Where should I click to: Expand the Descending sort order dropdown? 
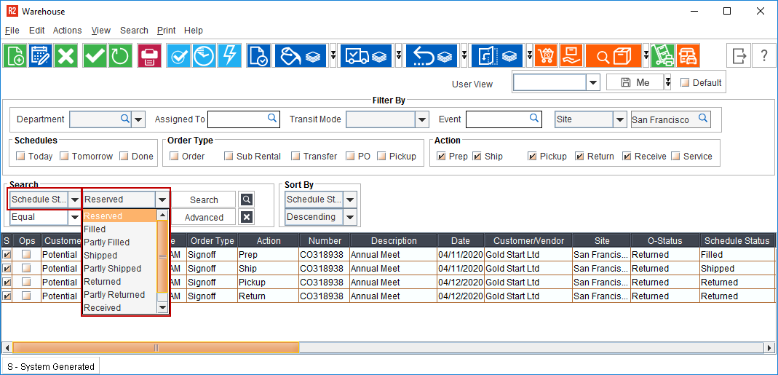pyautogui.click(x=350, y=217)
